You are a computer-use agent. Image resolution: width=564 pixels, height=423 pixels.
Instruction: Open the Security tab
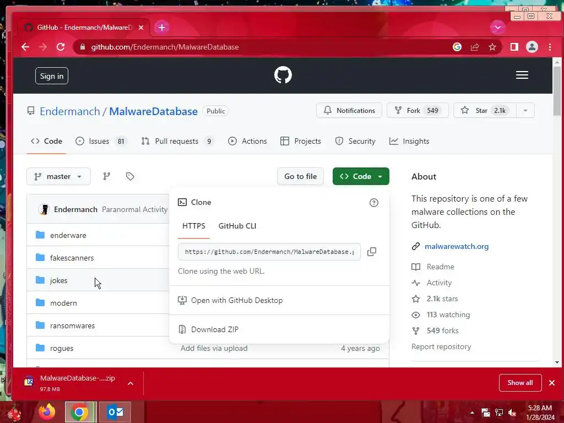click(355, 141)
